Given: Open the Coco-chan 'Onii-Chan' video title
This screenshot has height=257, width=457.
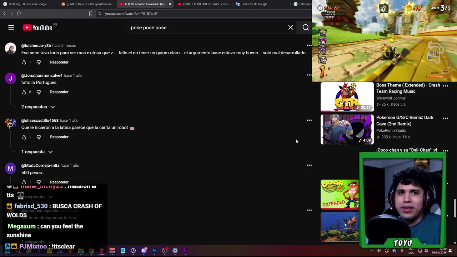Looking at the screenshot, I should click(407, 150).
